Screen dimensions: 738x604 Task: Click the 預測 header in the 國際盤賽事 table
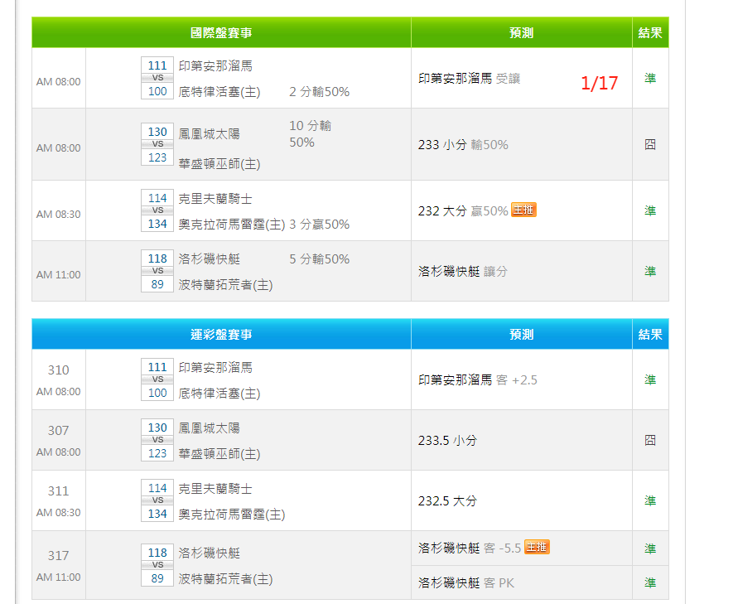[x=522, y=32]
